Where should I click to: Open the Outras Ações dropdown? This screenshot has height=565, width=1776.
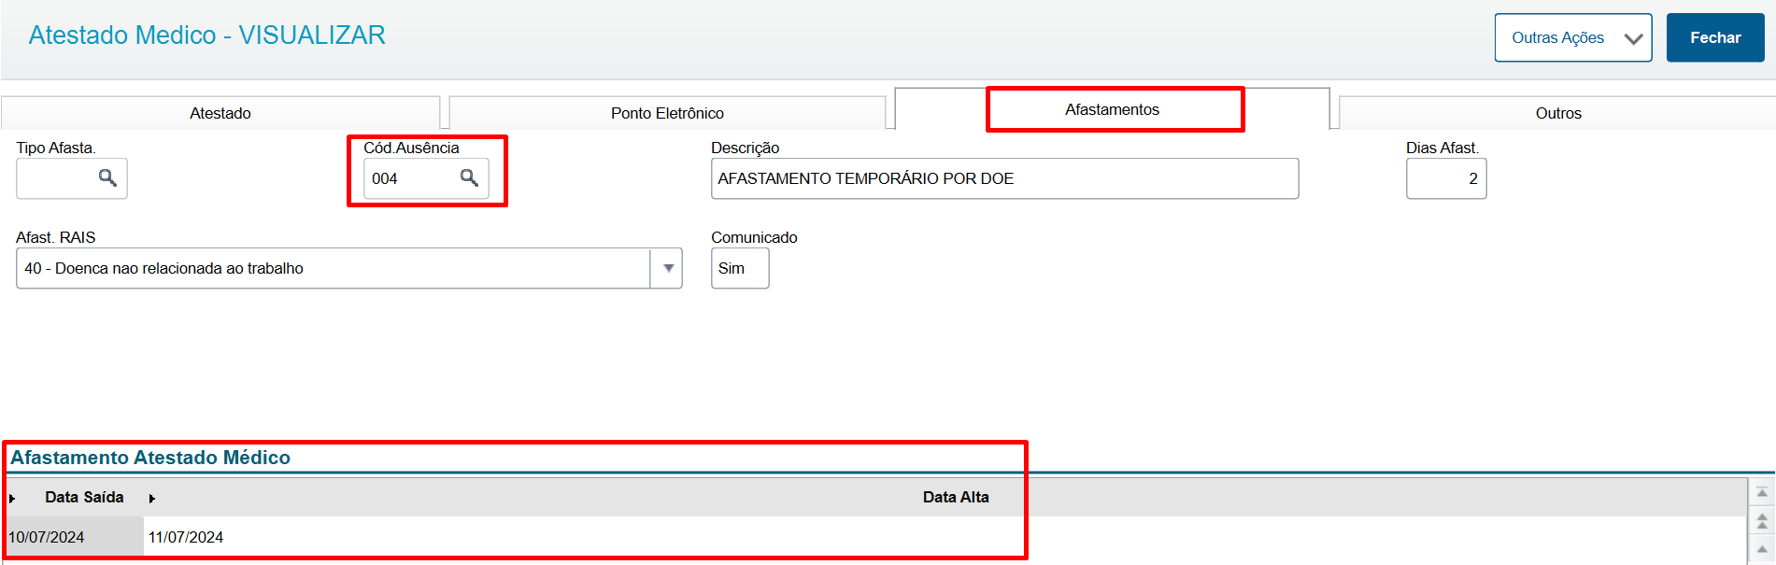tap(1573, 37)
